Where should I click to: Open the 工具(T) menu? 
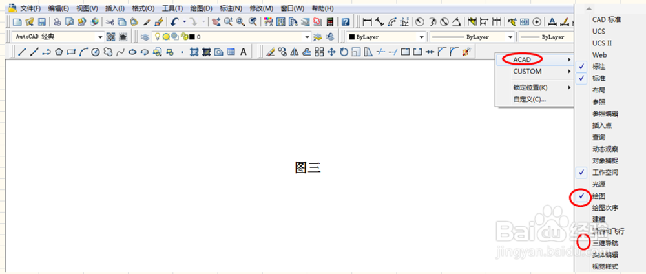tap(172, 8)
